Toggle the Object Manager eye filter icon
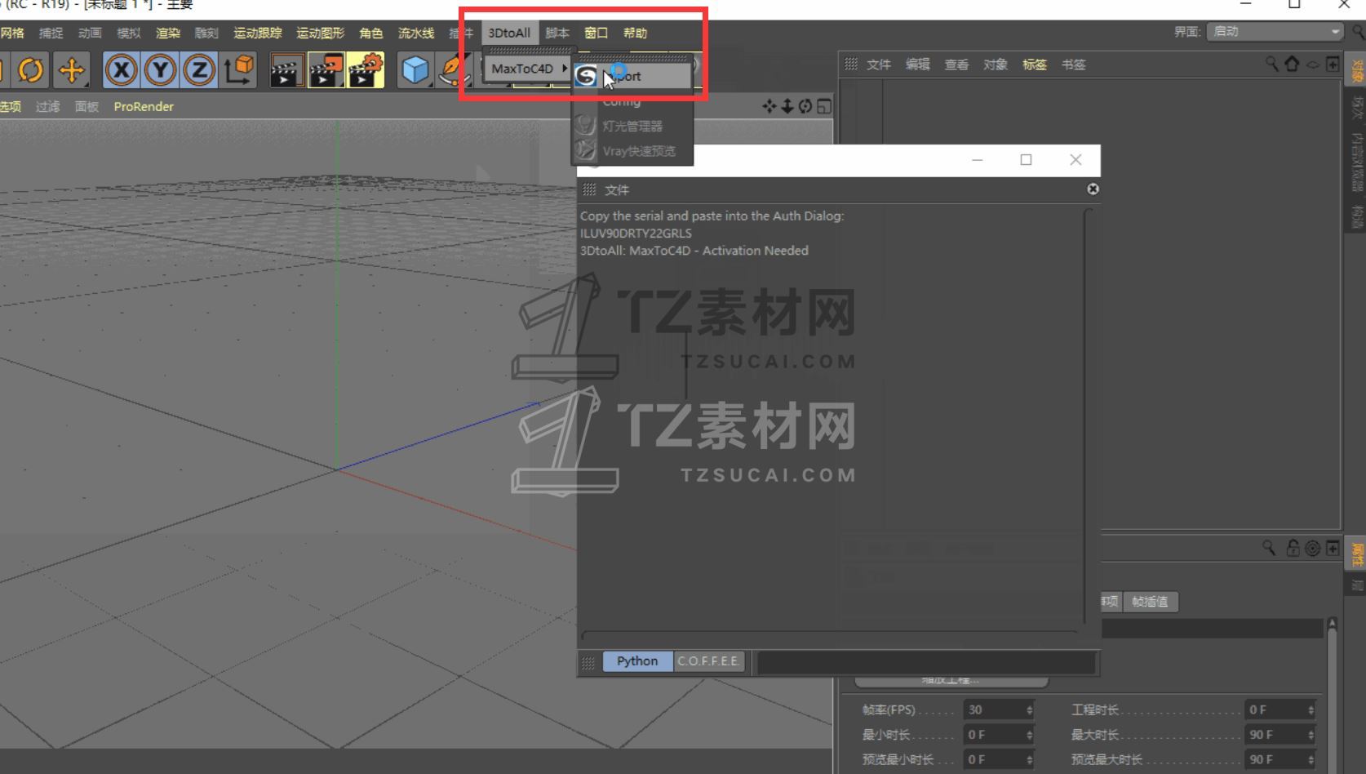The image size is (1366, 774). (1312, 64)
